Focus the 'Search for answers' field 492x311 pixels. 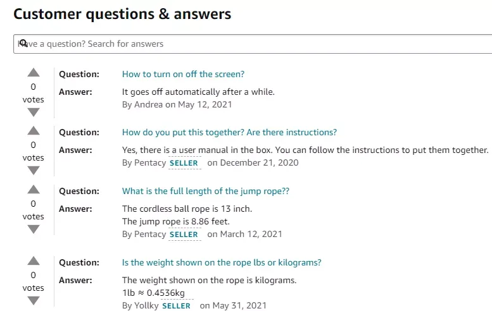(253, 44)
